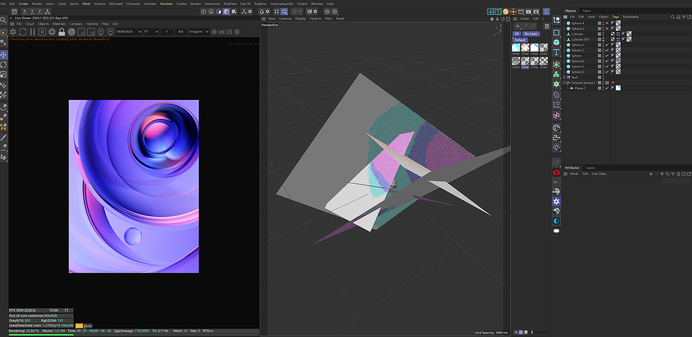
Task: Restart render with the refresh icon in Live Viewer
Action: (x=23, y=32)
